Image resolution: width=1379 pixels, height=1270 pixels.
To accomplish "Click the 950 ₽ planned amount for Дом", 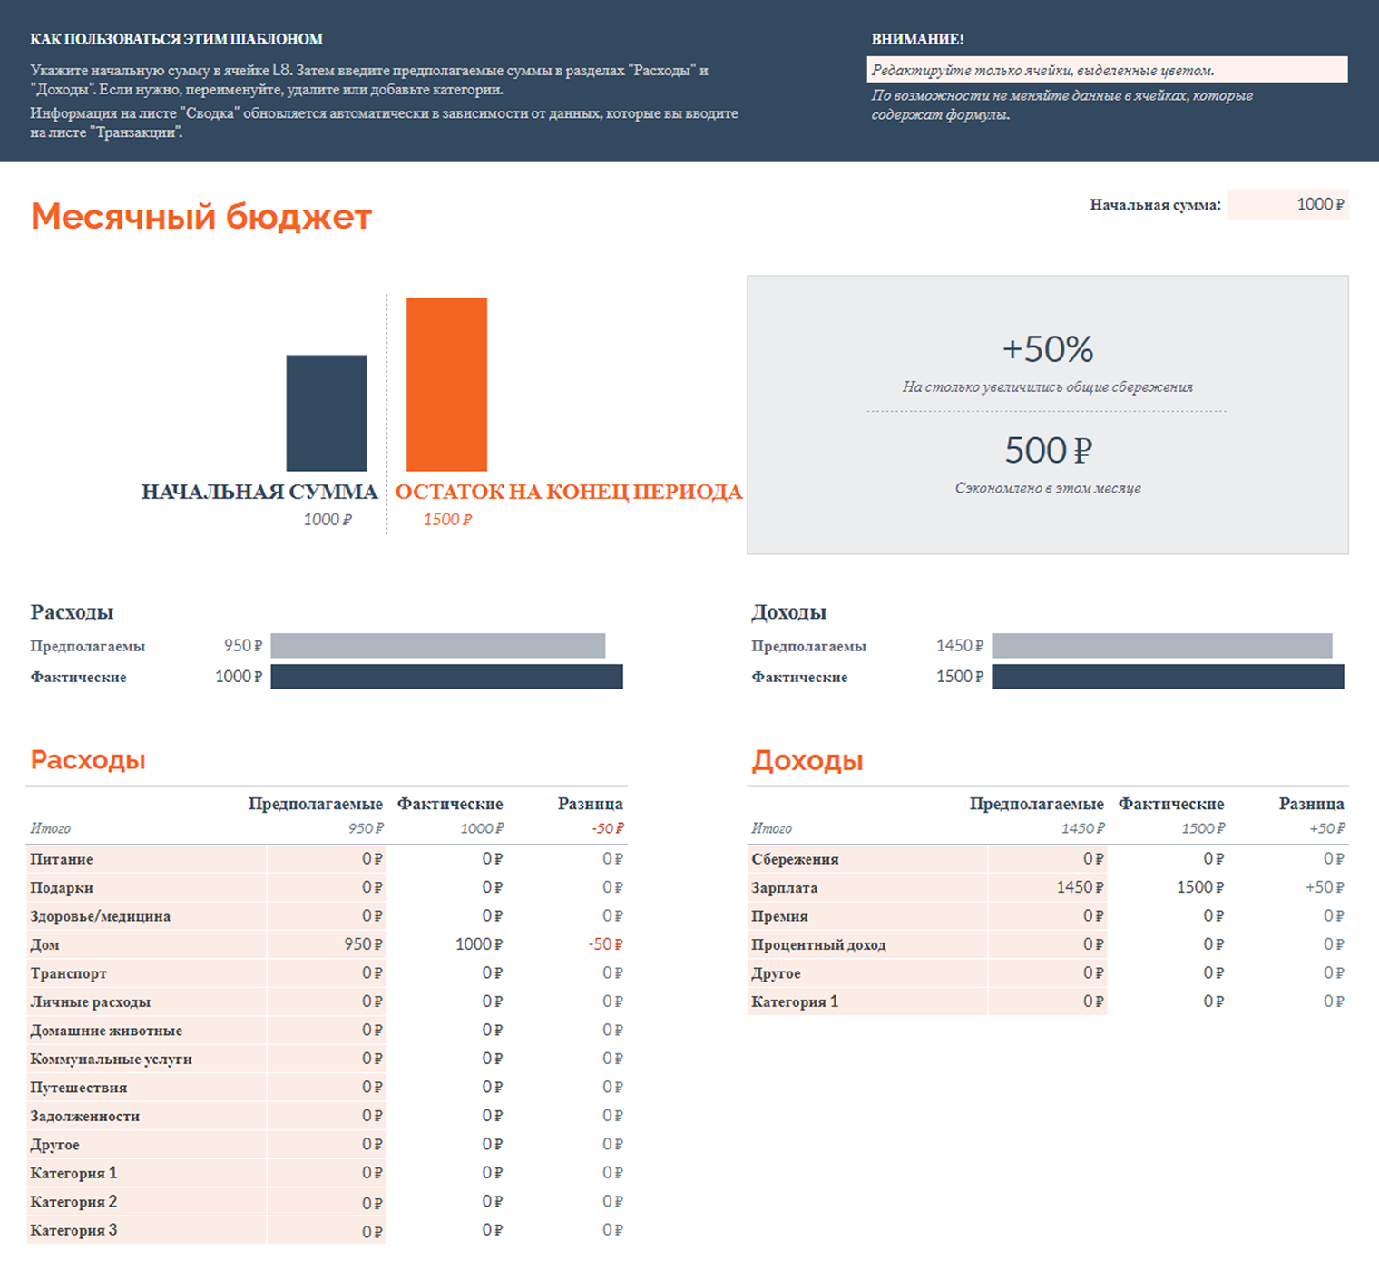I will 327,944.
